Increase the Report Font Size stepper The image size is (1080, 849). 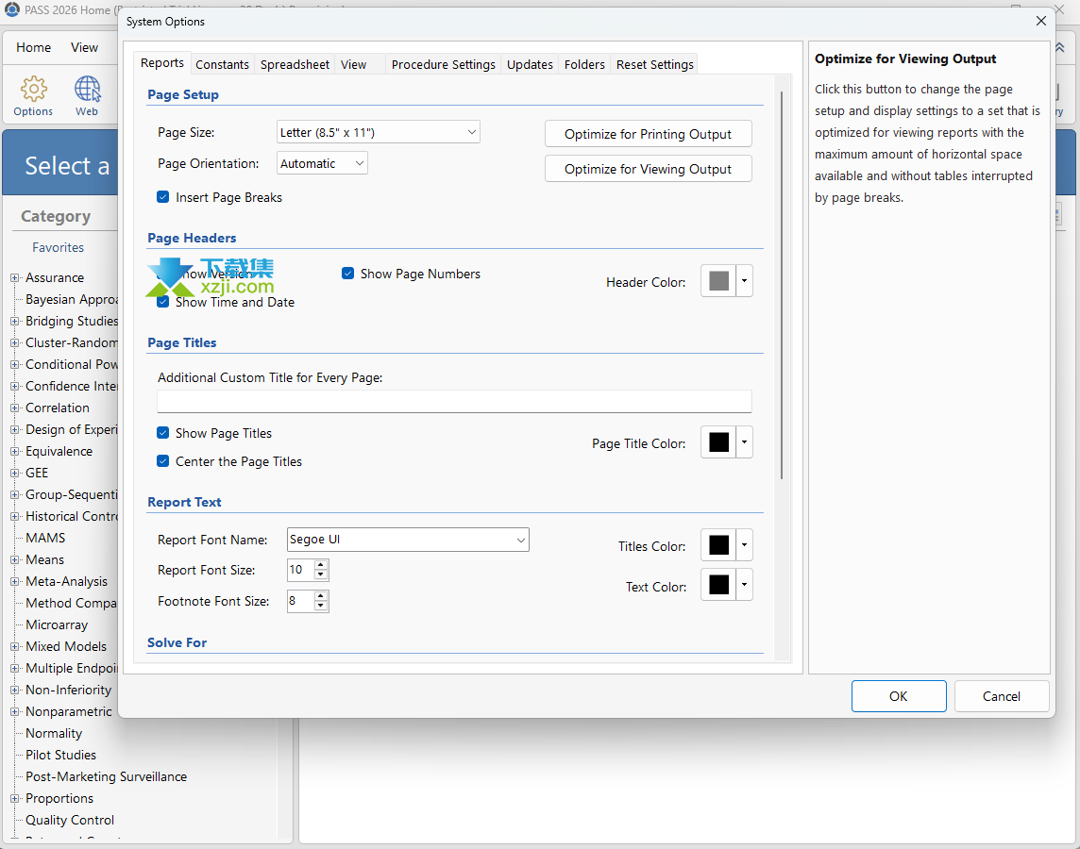pyautogui.click(x=321, y=565)
